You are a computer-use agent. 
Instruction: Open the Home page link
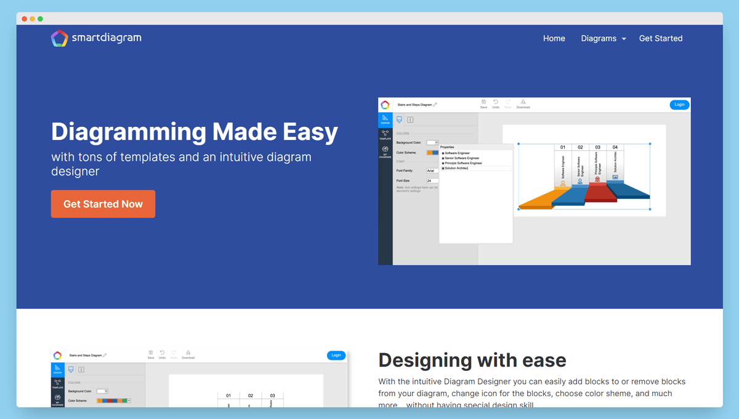tap(554, 38)
